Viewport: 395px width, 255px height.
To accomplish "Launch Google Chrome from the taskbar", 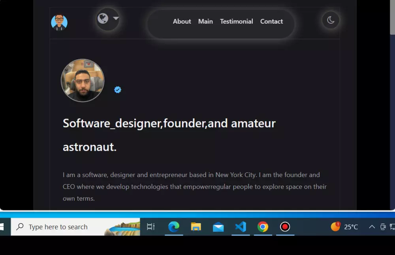I will tap(263, 227).
